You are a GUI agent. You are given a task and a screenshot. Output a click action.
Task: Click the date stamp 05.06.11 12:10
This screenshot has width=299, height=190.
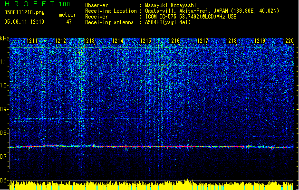(24, 22)
